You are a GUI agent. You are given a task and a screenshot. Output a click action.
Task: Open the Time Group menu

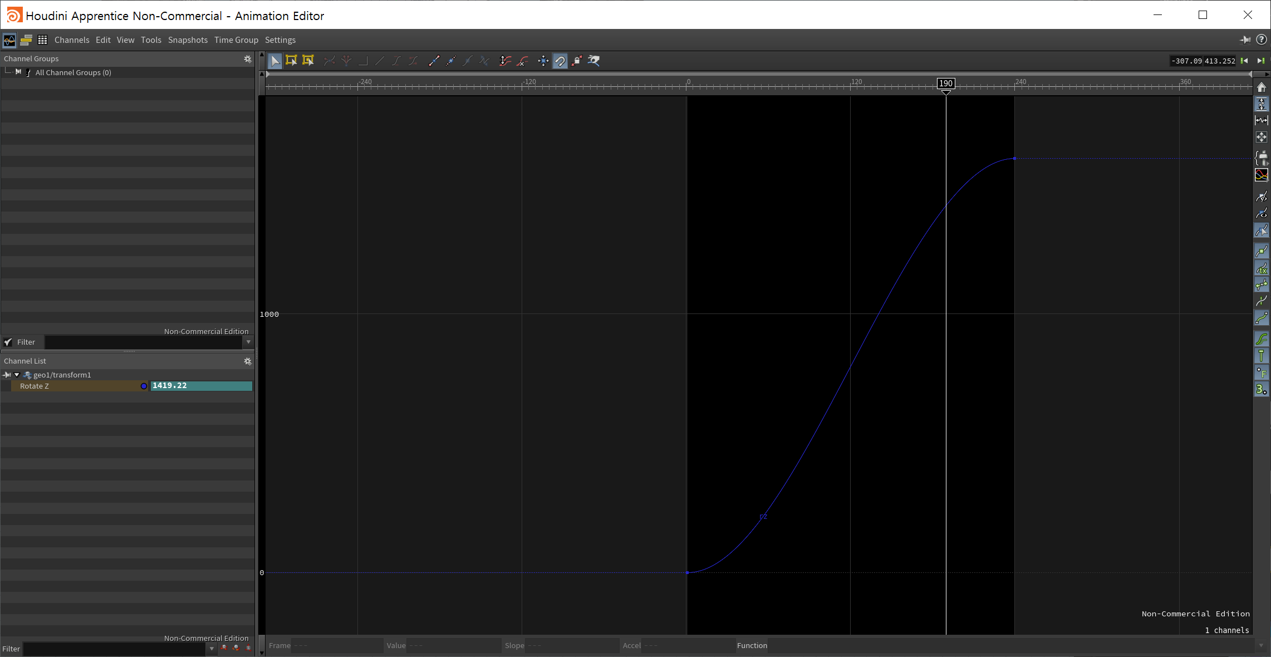tap(236, 40)
